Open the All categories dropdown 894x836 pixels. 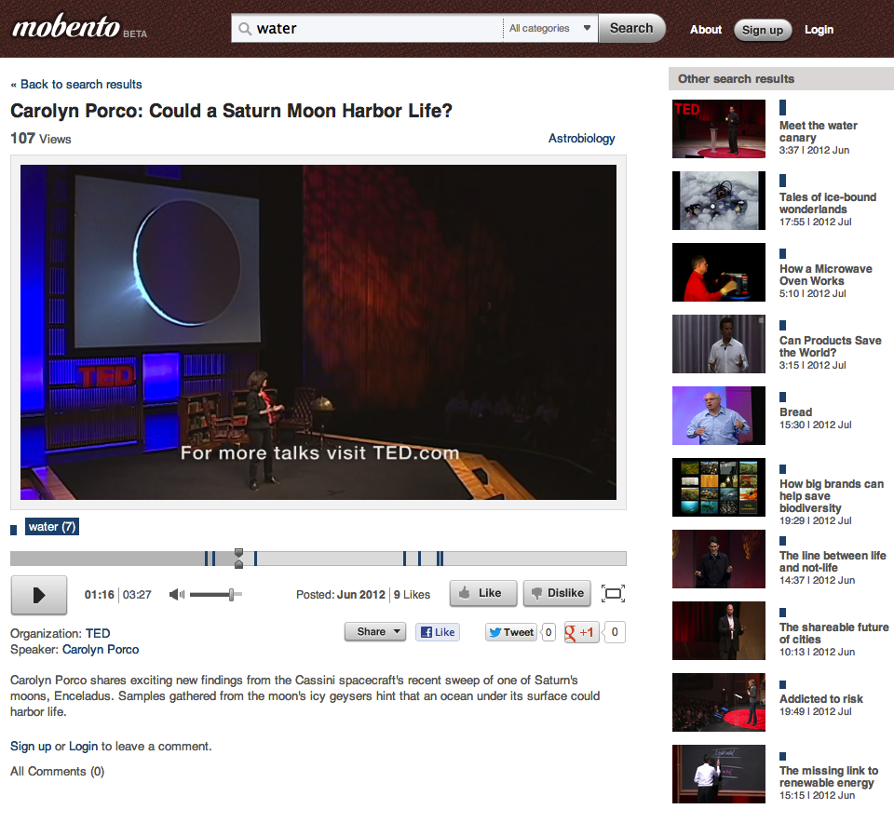point(549,29)
